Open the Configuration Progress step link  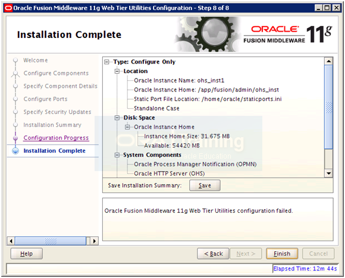56,138
